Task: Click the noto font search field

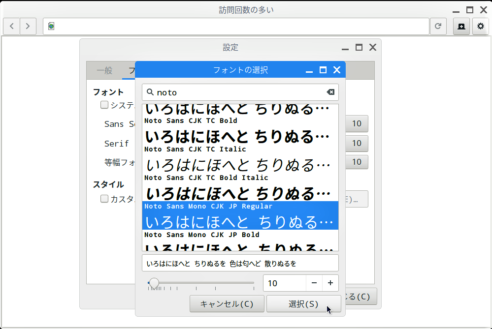Action: pos(240,92)
